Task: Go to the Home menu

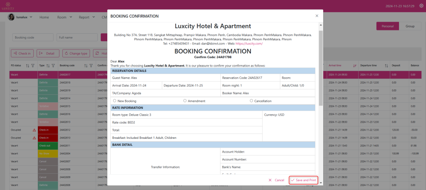Action: (x=44, y=17)
